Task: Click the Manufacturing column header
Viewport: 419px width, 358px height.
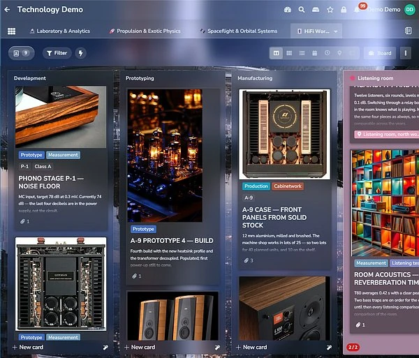Action: [x=255, y=78]
